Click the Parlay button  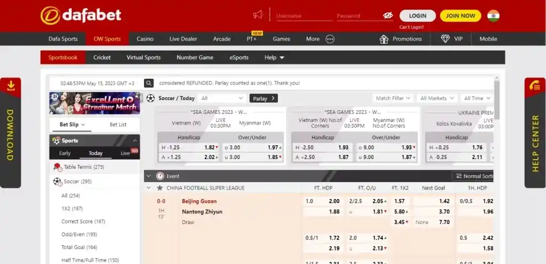263,98
